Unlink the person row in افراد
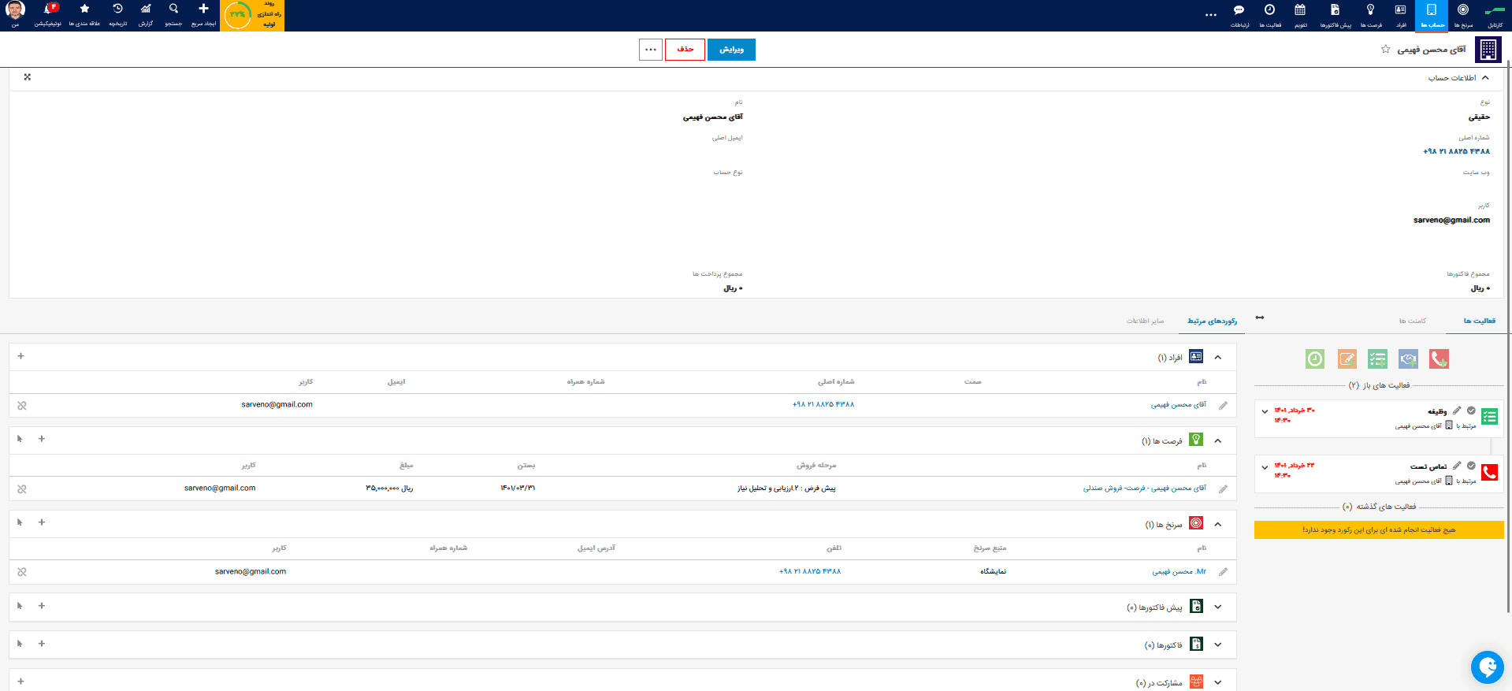This screenshot has width=1512, height=691. [22, 406]
